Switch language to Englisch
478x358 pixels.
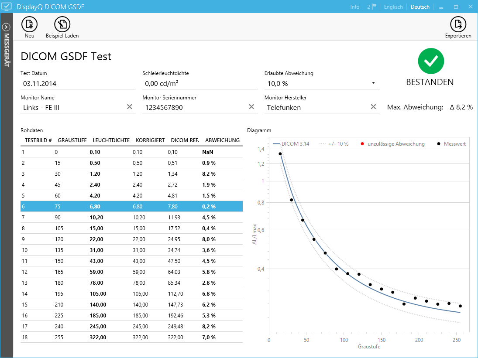click(x=393, y=7)
